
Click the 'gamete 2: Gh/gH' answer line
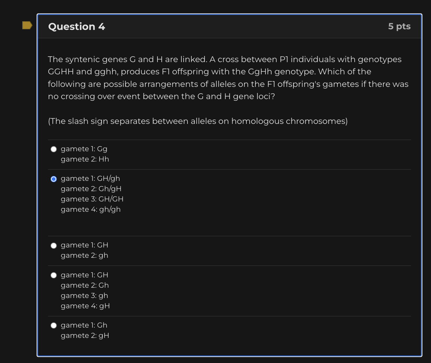pos(91,189)
